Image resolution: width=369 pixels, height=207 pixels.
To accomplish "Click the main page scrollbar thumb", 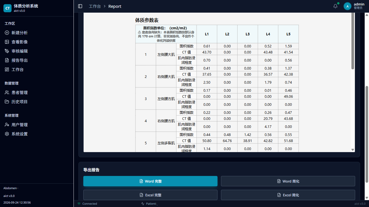I will (367, 134).
